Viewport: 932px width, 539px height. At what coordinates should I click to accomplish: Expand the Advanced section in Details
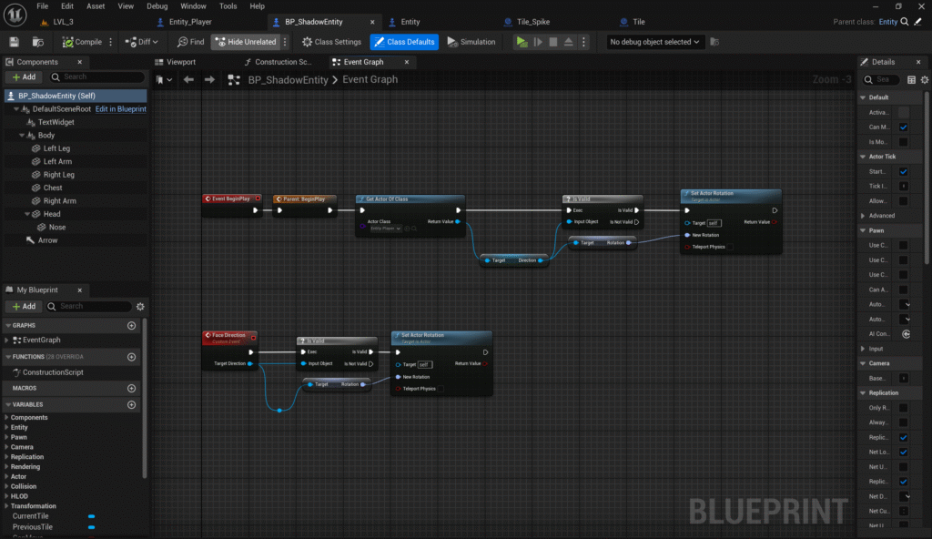tap(863, 216)
